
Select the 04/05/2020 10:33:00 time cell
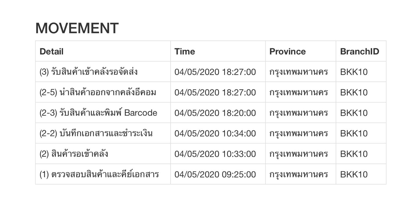[215, 154]
